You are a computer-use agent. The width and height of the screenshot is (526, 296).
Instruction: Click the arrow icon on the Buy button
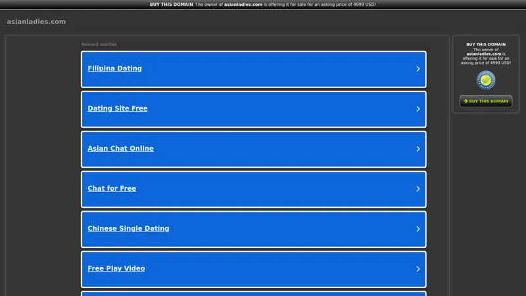pyautogui.click(x=466, y=101)
